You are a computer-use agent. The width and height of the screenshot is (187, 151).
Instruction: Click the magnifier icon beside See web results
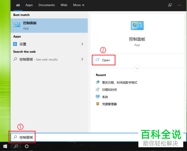click(x=15, y=59)
